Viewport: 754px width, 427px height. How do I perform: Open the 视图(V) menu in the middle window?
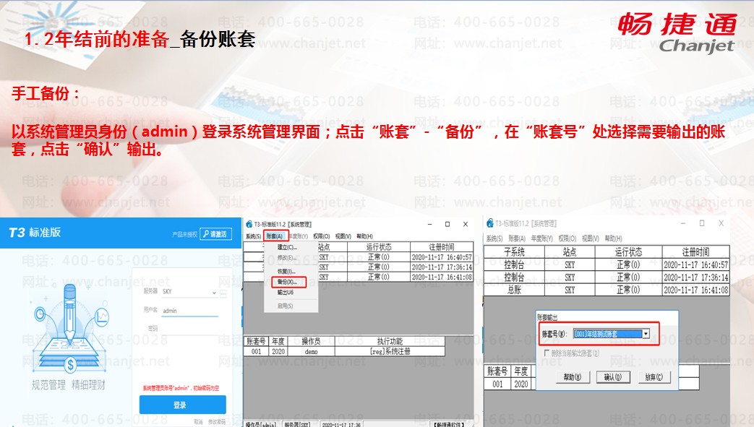coord(343,236)
